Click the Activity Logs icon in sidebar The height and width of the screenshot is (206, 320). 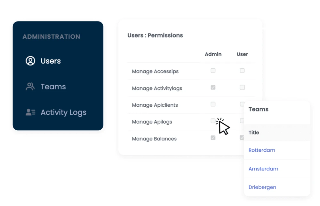[30, 112]
